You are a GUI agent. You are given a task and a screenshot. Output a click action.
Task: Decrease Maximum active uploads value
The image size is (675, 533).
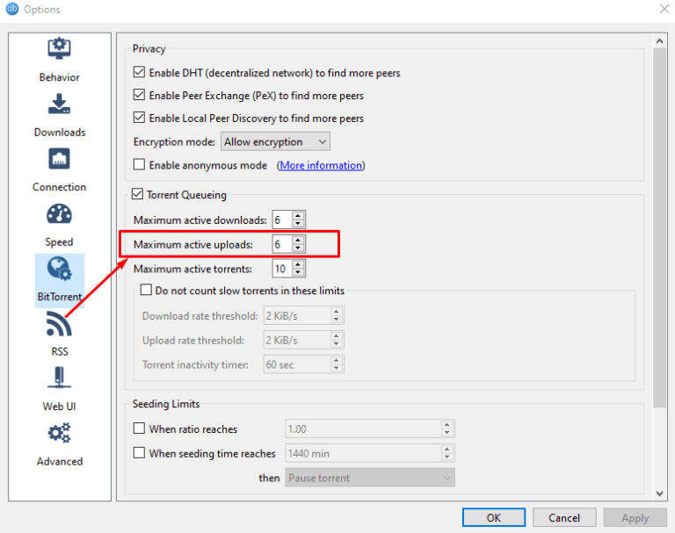click(298, 248)
